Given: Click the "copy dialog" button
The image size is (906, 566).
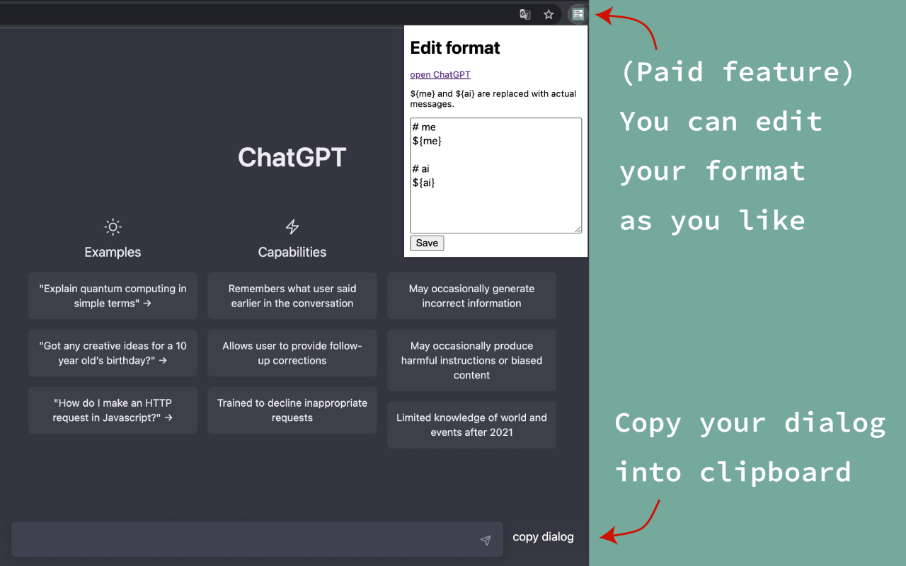Looking at the screenshot, I should pyautogui.click(x=543, y=537).
